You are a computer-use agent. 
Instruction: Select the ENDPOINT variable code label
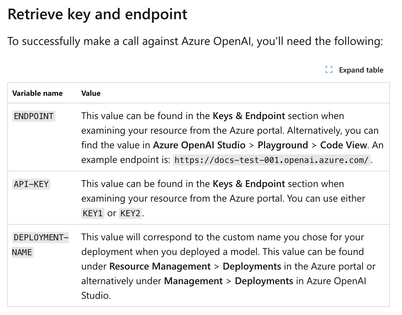pos(34,116)
